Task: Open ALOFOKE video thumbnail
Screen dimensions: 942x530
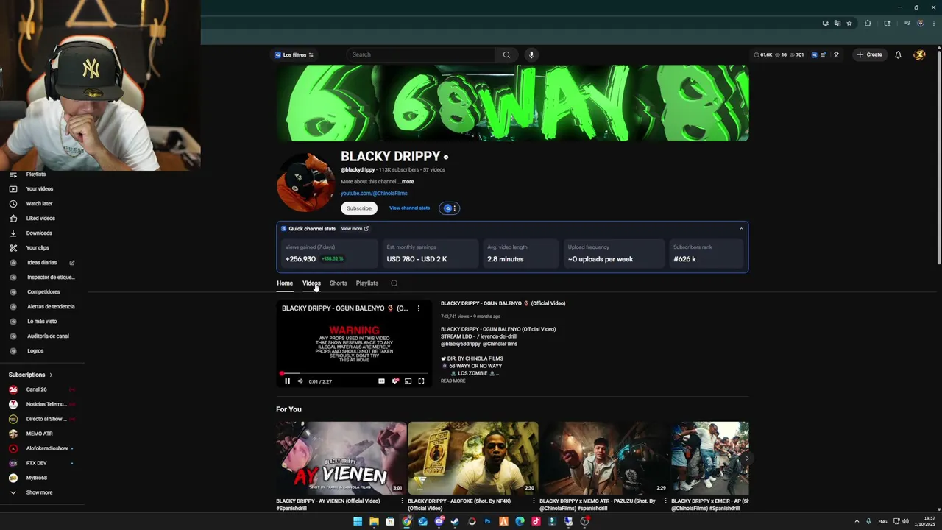Action: pyautogui.click(x=473, y=458)
